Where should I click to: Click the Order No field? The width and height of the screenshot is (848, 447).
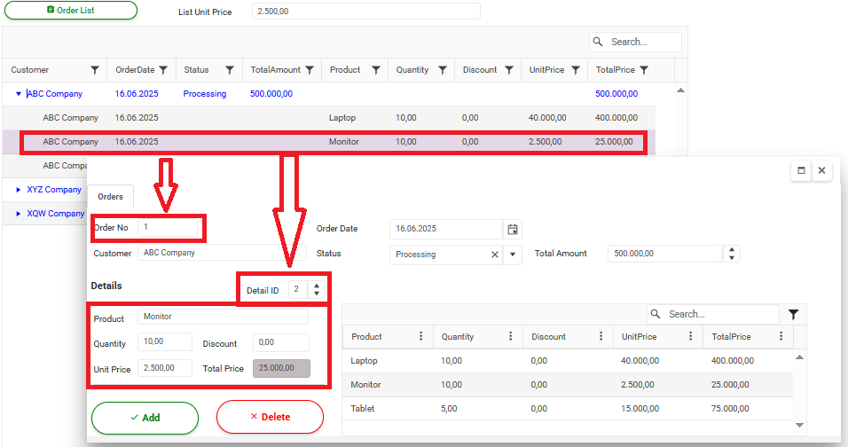point(168,227)
